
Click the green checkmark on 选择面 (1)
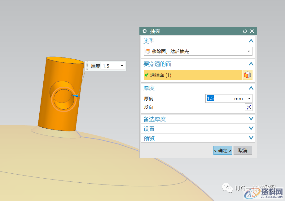[x=147, y=75]
